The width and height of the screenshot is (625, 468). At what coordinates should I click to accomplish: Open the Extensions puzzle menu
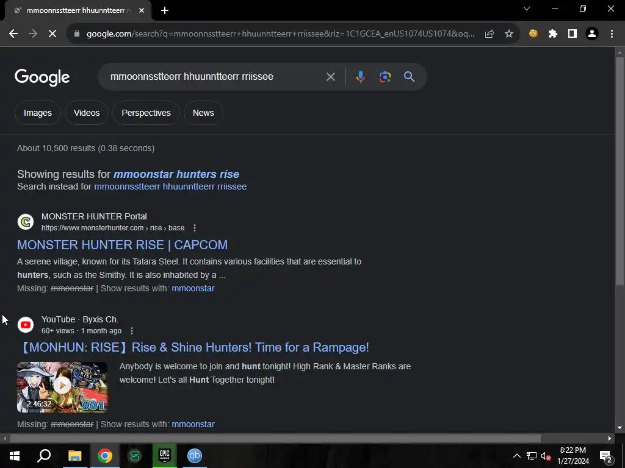pyautogui.click(x=553, y=34)
